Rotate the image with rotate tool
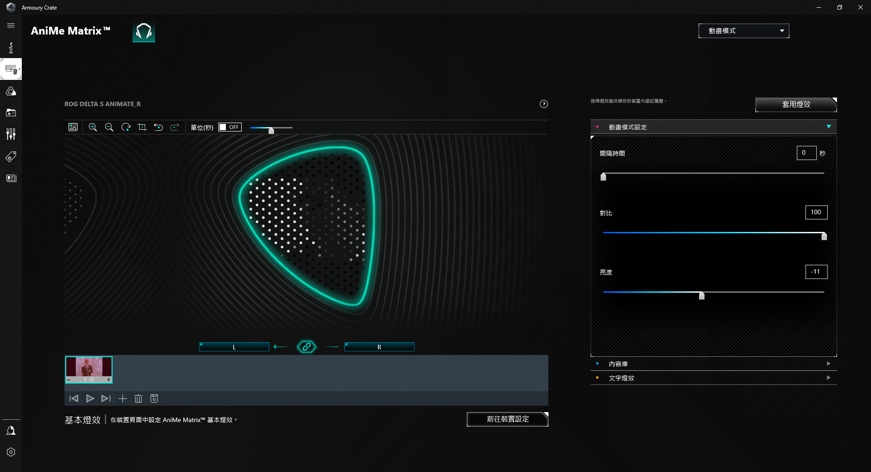 126,127
